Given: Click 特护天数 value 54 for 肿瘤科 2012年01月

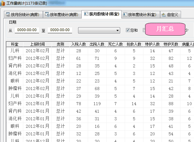Looking at the screenshot, I should click(x=171, y=134).
